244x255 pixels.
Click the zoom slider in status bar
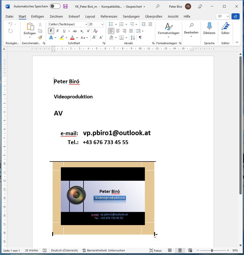pyautogui.click(x=212, y=251)
